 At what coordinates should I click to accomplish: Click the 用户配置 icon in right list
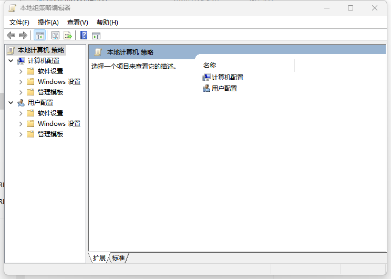tap(206, 88)
